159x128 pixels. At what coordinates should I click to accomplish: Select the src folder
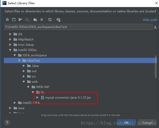[34, 76]
